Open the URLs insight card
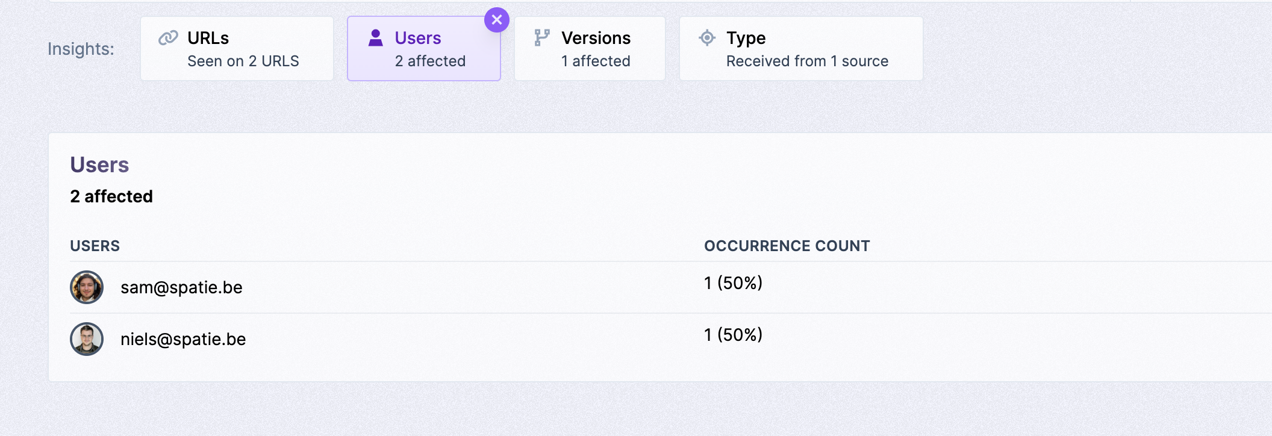The width and height of the screenshot is (1272, 436). (237, 49)
